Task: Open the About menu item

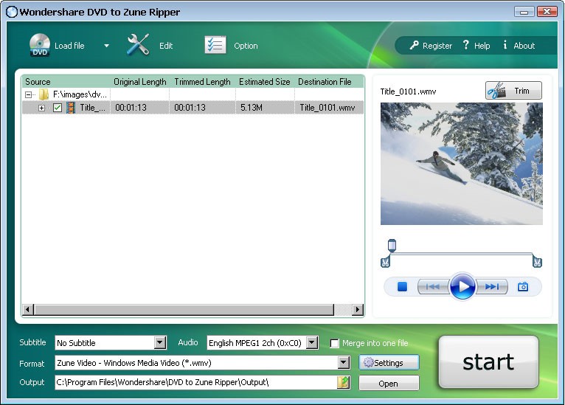Action: pyautogui.click(x=519, y=46)
